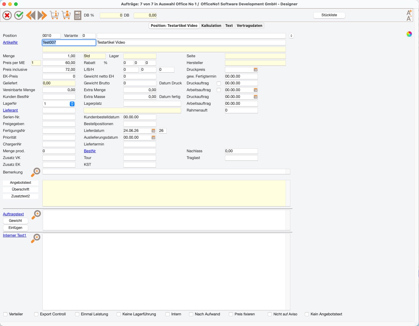Click the red X cancel icon
This screenshot has width=419, height=326.
(7, 15)
